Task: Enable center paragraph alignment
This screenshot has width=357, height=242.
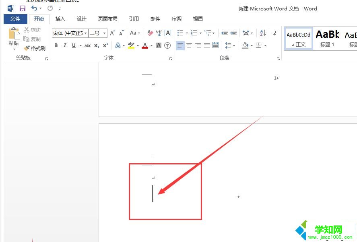Action: click(x=189, y=45)
